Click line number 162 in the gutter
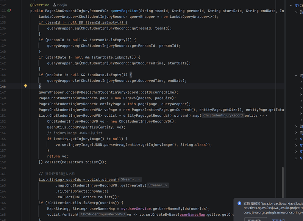The image size is (303, 221). tap(3, 180)
